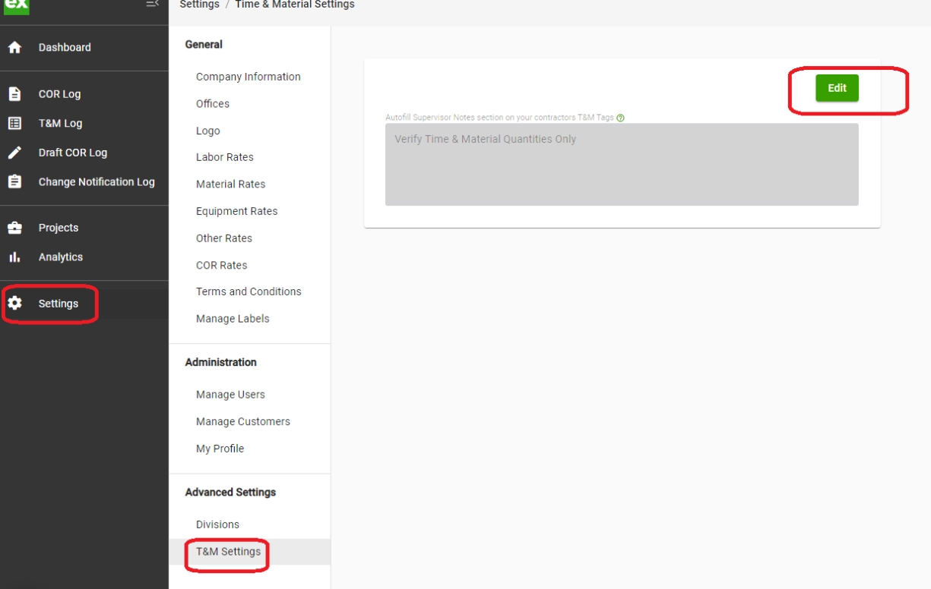Open Company Information settings
The image size is (931, 589).
pos(248,77)
